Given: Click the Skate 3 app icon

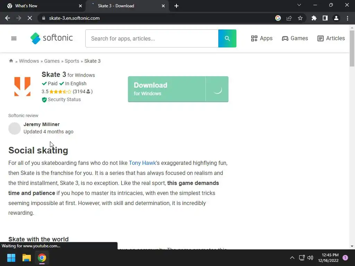Looking at the screenshot, I should pyautogui.click(x=23, y=86).
